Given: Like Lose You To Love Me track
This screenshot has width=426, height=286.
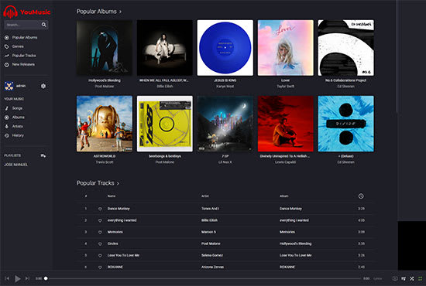Looking at the screenshot, I should [x=100, y=255].
